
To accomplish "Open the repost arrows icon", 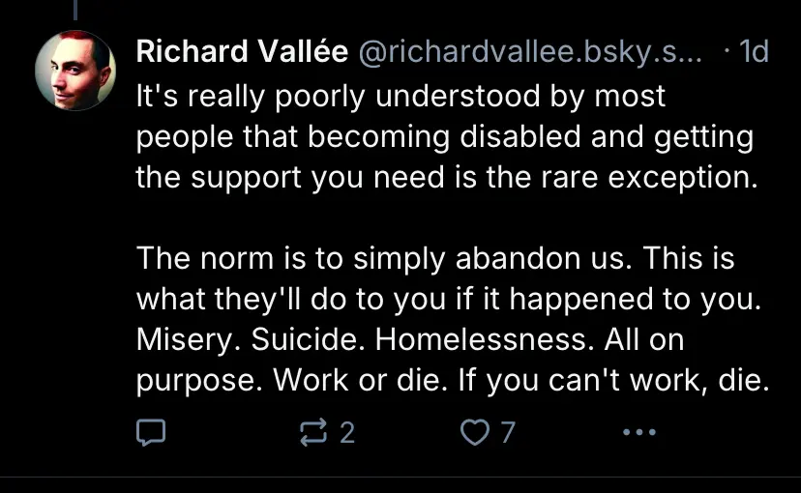I will [x=312, y=432].
